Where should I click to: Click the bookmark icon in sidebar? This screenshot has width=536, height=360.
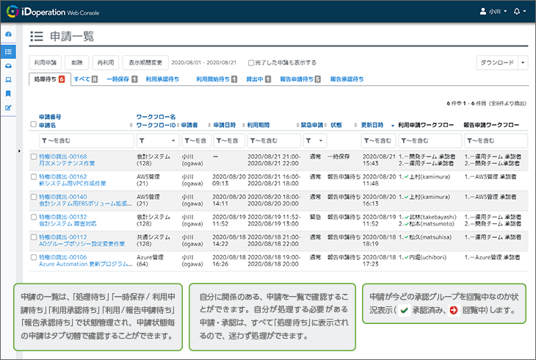[x=8, y=93]
